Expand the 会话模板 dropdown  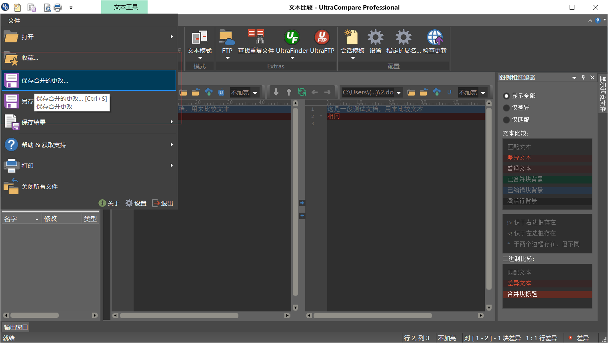tap(353, 58)
